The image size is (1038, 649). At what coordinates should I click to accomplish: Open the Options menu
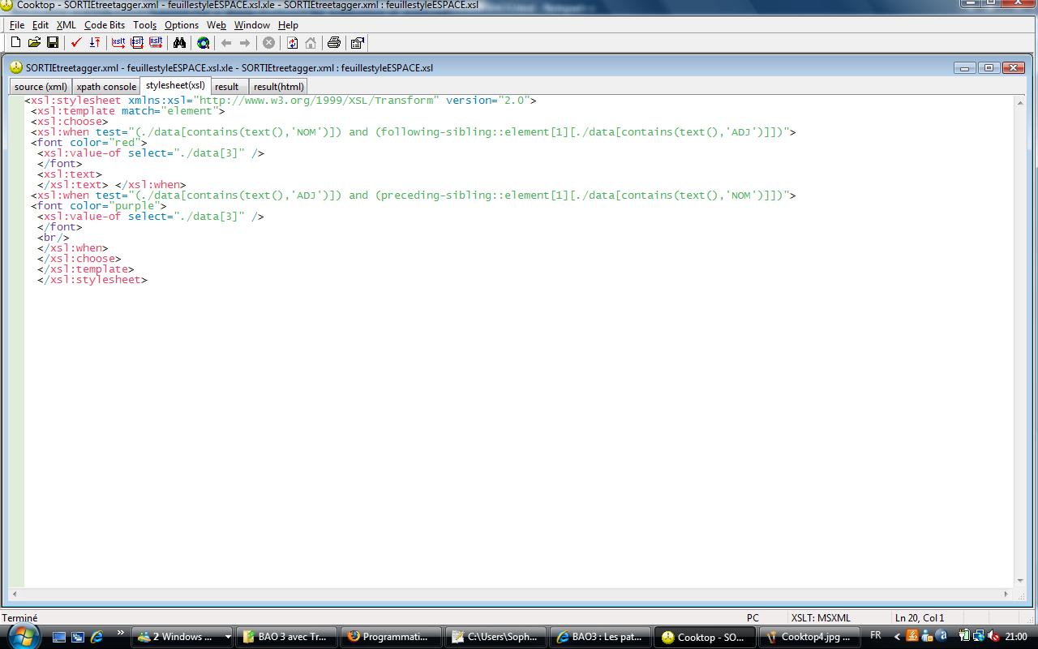point(182,25)
